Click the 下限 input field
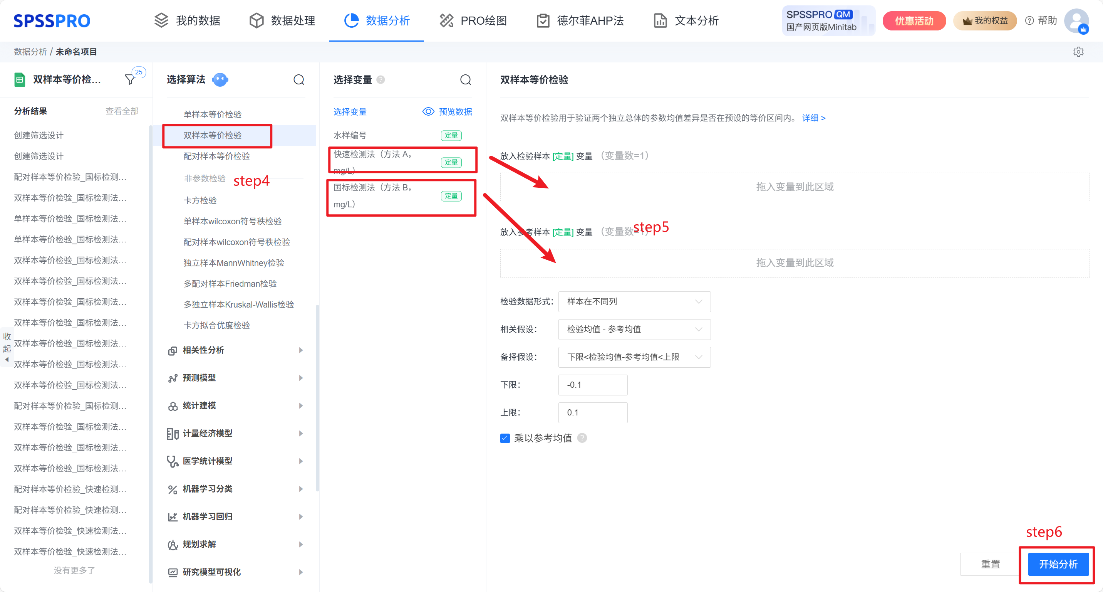The image size is (1103, 592). click(592, 385)
